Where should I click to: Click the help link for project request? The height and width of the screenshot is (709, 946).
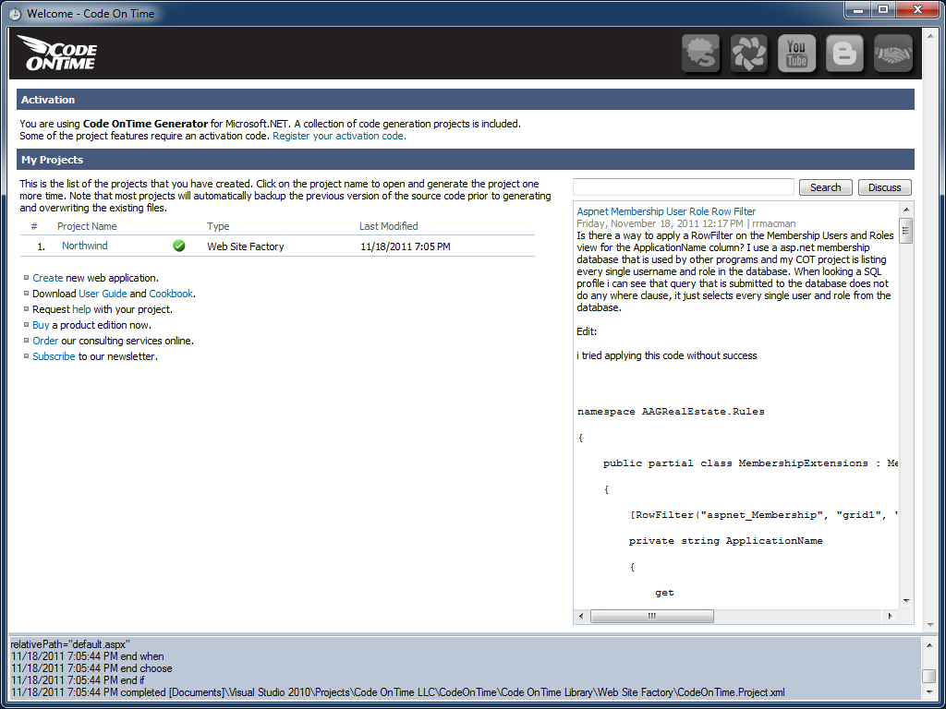81,309
